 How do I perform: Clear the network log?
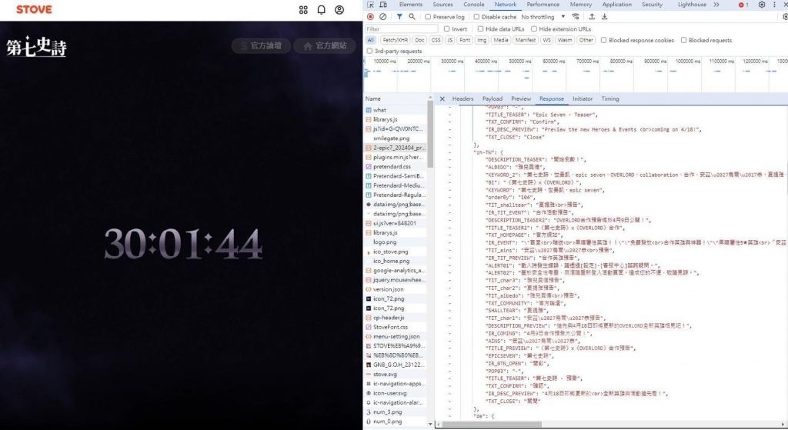(383, 16)
